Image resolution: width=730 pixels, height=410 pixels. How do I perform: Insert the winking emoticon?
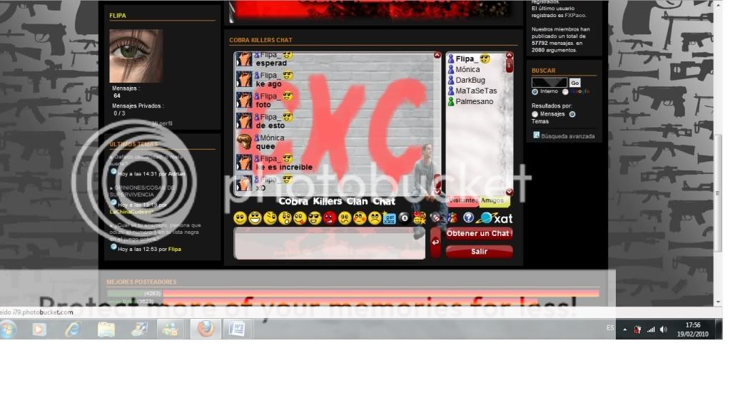pos(270,218)
